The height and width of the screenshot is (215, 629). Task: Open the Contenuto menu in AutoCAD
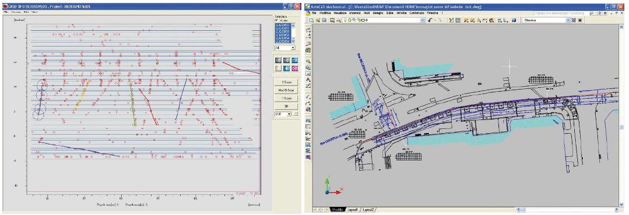[416, 13]
